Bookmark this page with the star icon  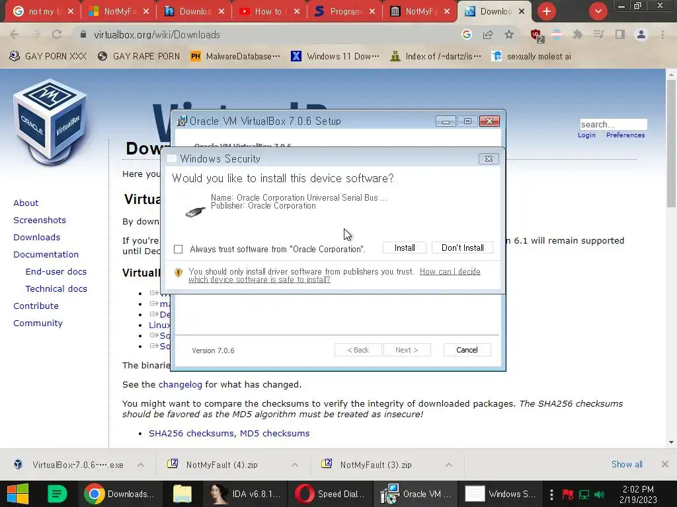pos(509,35)
